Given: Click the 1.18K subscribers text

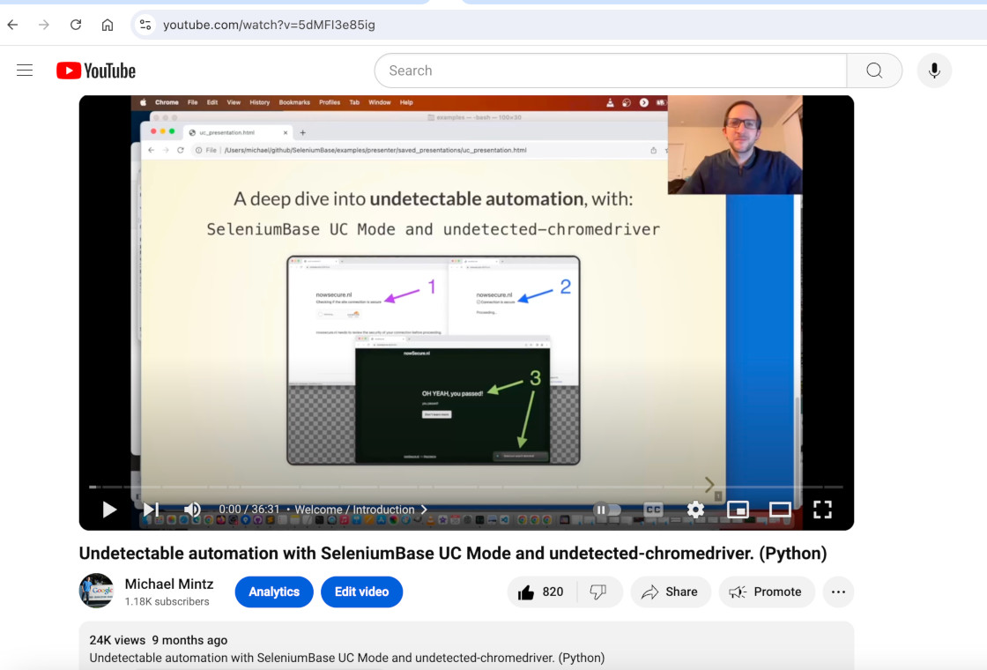Looking at the screenshot, I should 167,601.
